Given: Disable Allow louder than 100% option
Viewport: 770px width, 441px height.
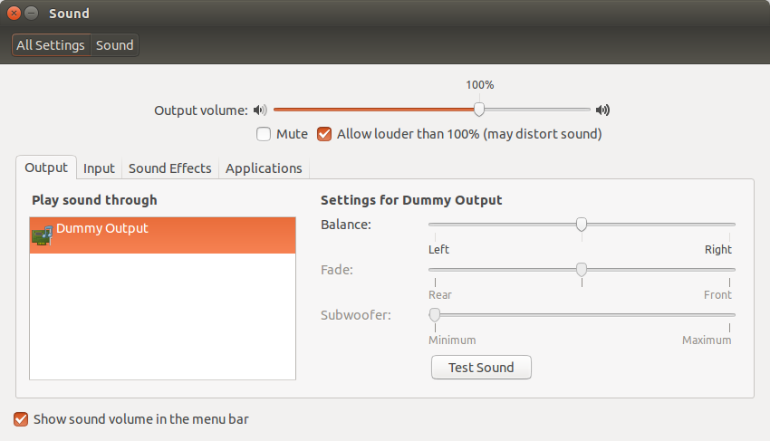Looking at the screenshot, I should click(x=324, y=134).
